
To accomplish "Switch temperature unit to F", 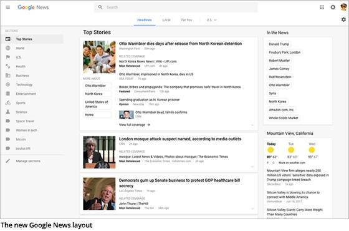I will [x=268, y=163].
